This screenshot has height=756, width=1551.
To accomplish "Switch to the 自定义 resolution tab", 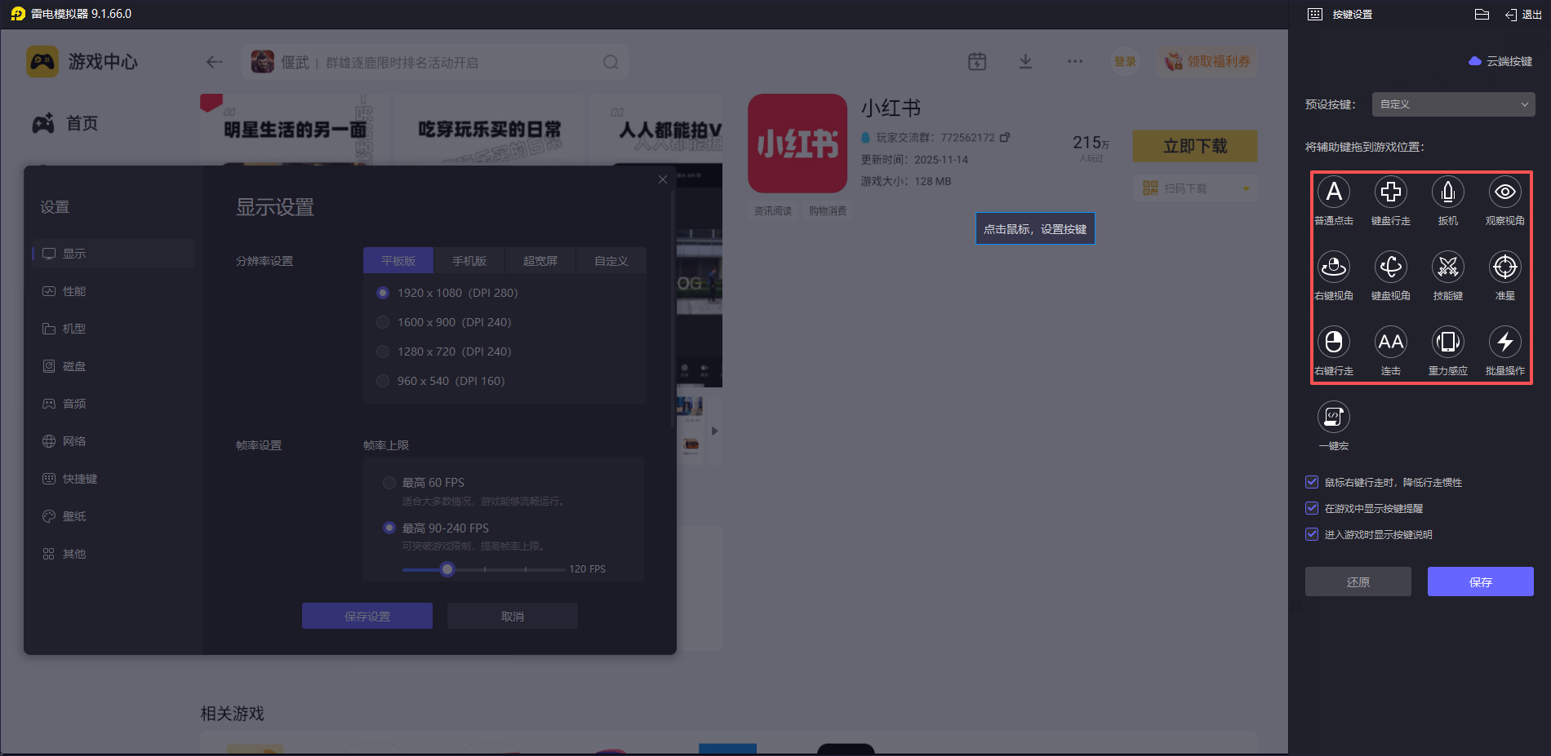I will pos(611,261).
